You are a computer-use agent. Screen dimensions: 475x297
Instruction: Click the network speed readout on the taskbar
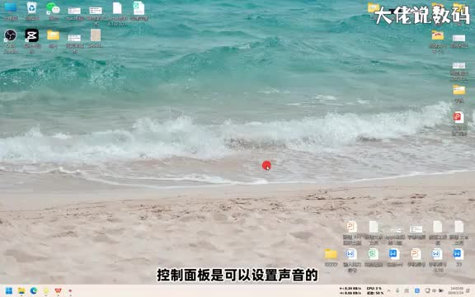tap(350, 290)
